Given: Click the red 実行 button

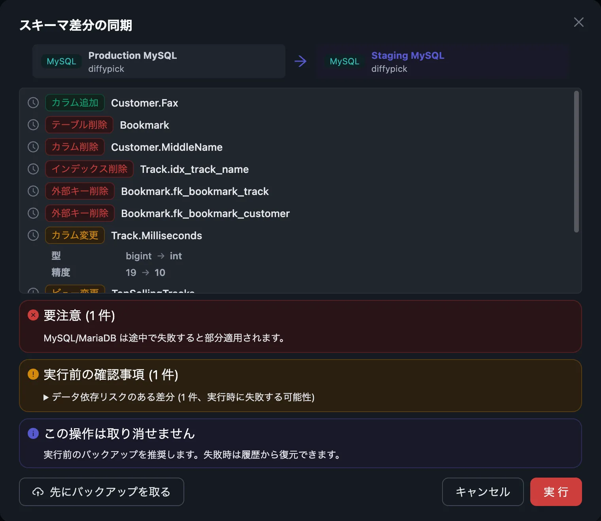Looking at the screenshot, I should (556, 492).
